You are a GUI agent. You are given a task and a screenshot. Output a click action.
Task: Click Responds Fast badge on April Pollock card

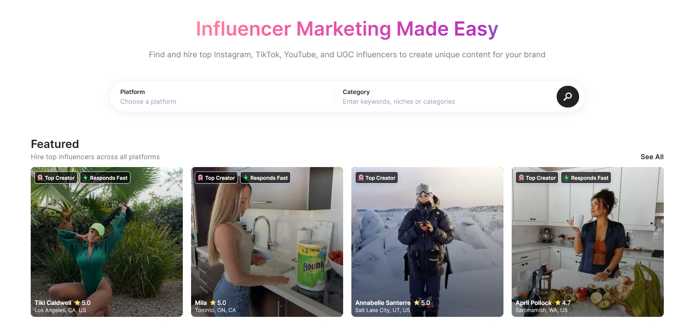[586, 178]
